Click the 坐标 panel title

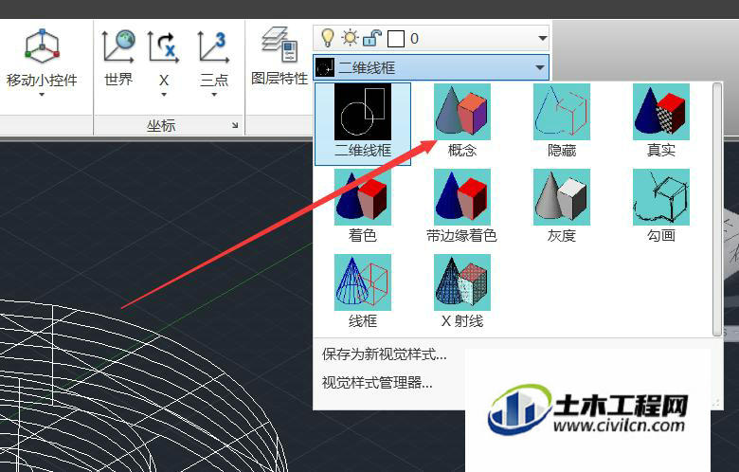click(161, 125)
